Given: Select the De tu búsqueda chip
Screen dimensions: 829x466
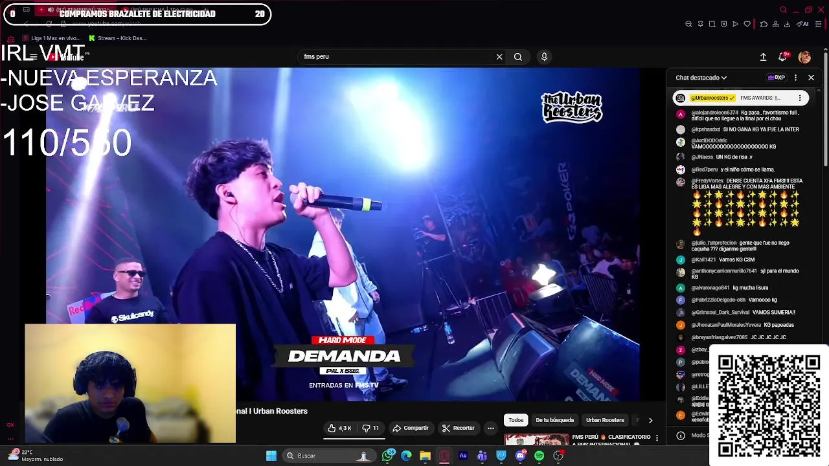Looking at the screenshot, I should 554,420.
